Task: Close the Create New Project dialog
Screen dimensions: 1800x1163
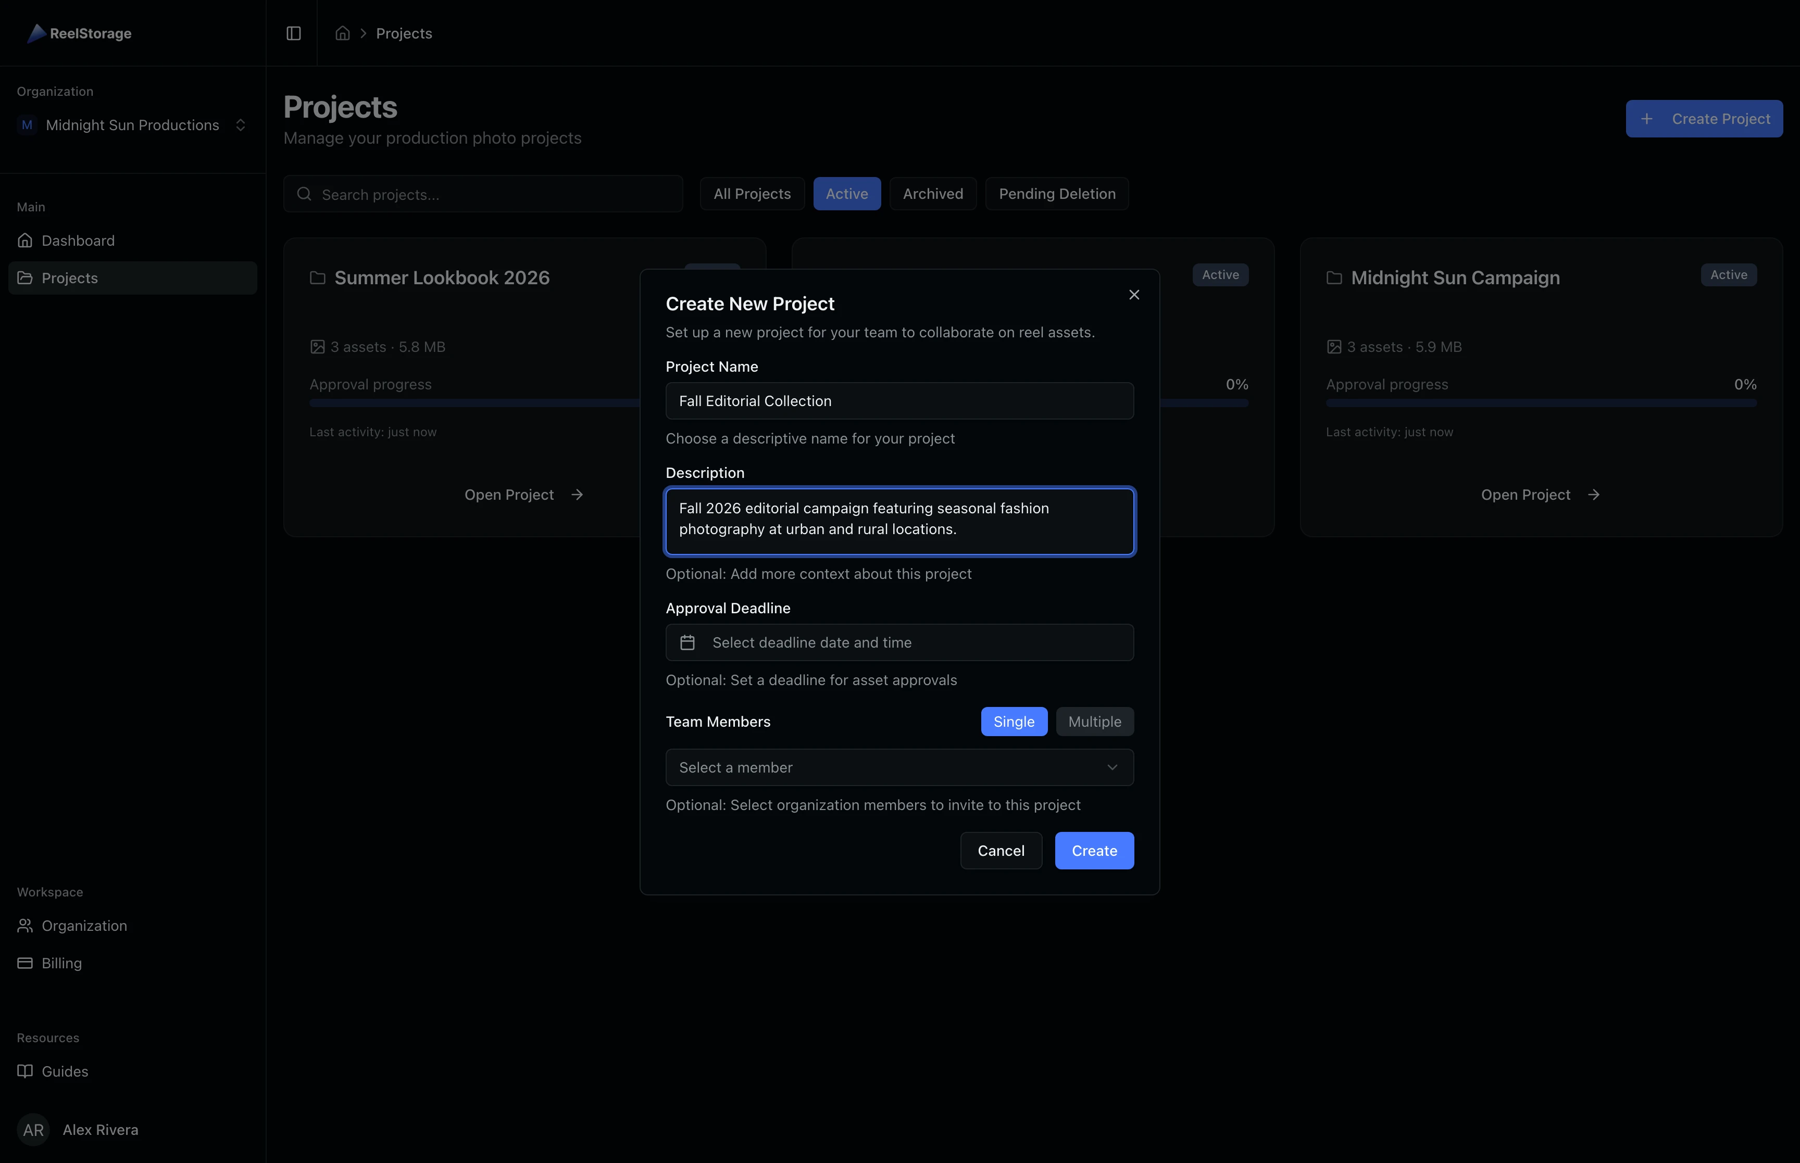Action: [x=1134, y=295]
